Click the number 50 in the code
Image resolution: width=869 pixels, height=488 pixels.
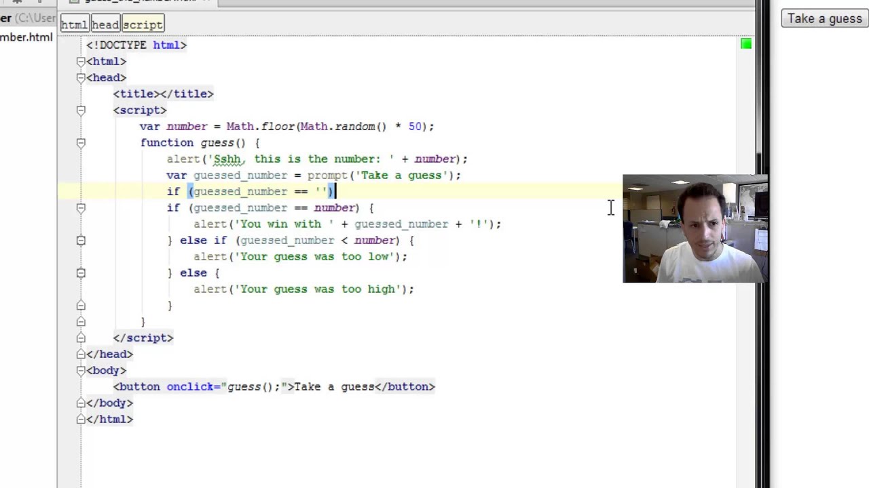(415, 126)
